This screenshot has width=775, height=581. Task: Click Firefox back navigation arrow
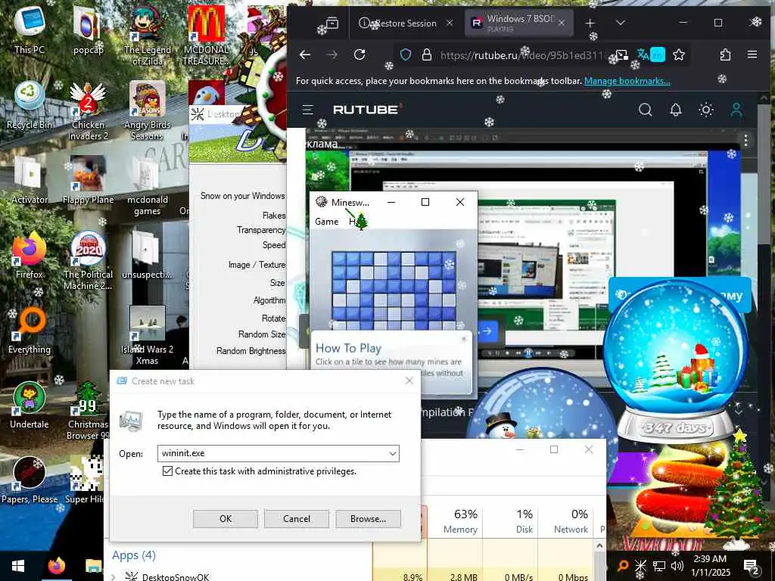pos(305,54)
